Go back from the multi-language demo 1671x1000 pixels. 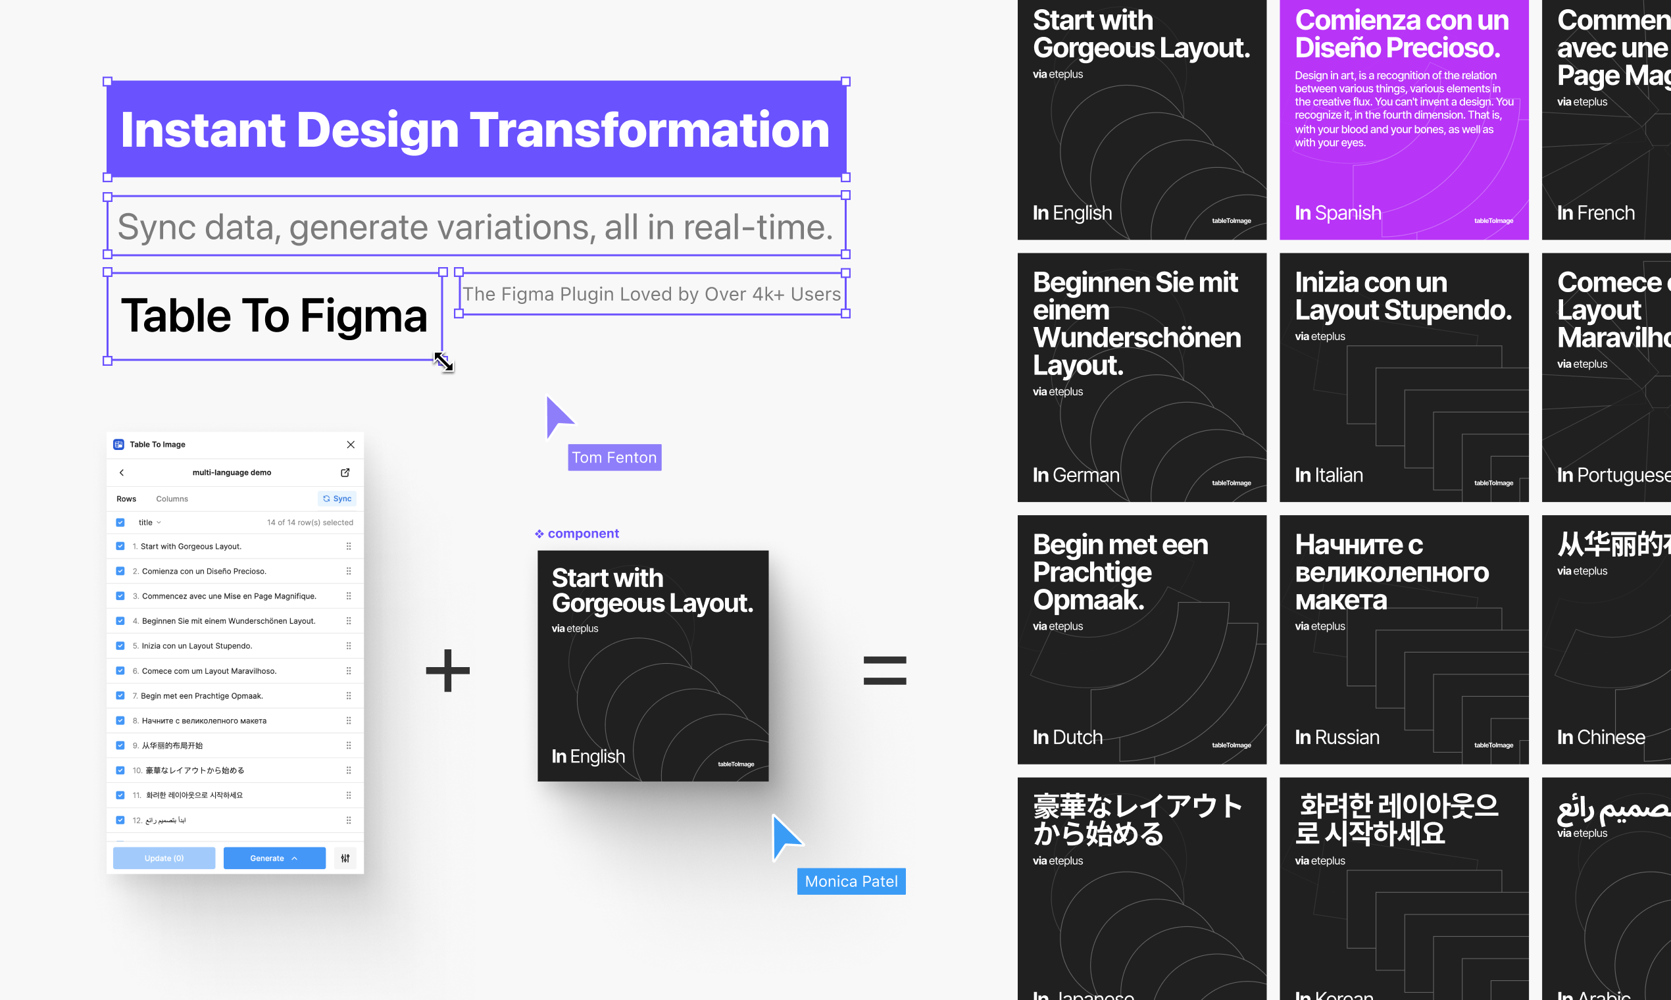pyautogui.click(x=122, y=472)
